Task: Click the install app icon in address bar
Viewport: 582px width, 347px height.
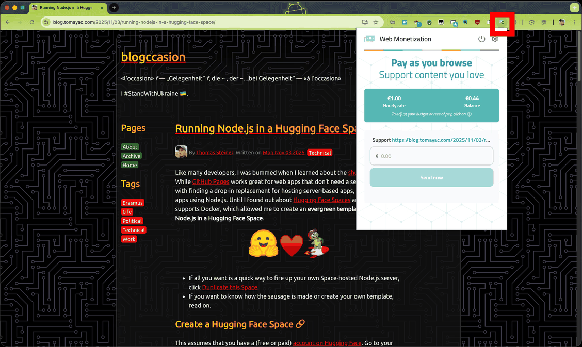Action: 365,22
